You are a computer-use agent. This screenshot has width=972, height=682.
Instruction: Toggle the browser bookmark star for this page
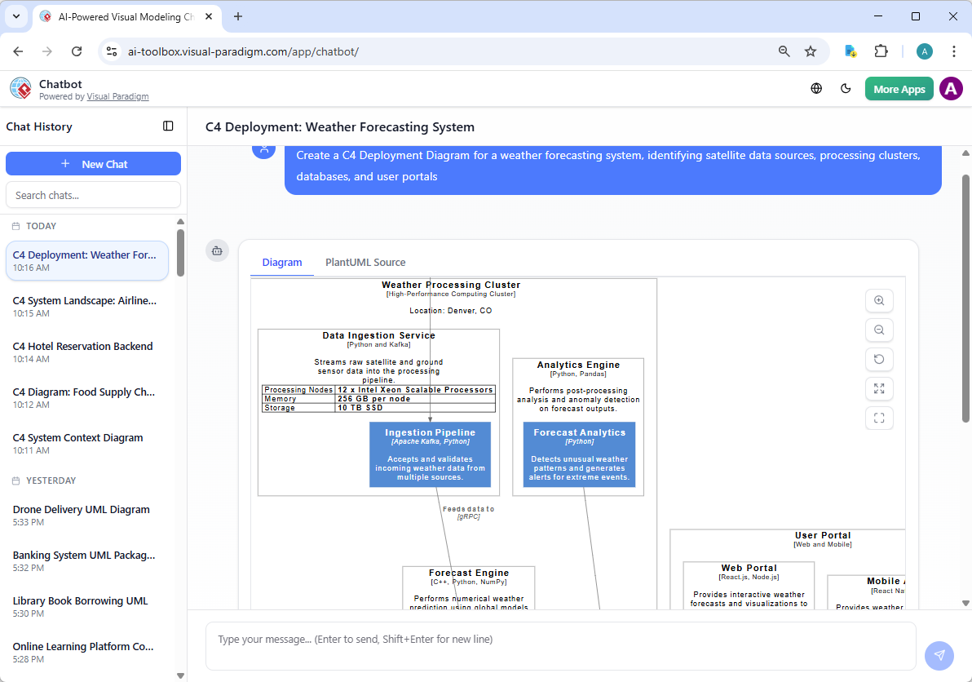point(811,51)
